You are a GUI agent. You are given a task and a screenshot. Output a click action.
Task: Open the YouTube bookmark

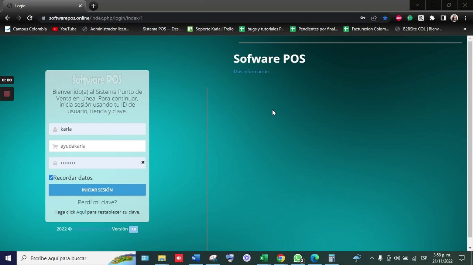pyautogui.click(x=65, y=29)
